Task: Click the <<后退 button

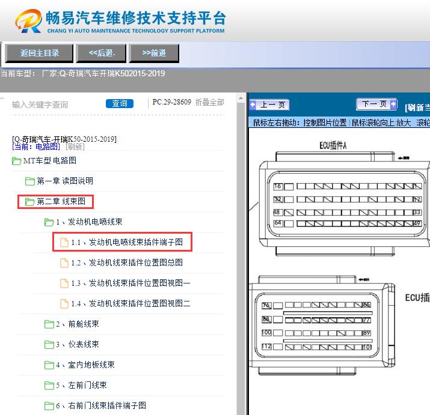Action: 101,53
